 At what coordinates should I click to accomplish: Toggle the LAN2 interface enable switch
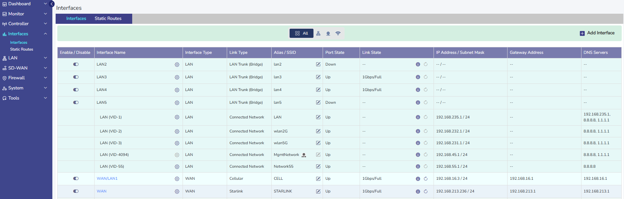tap(76, 64)
